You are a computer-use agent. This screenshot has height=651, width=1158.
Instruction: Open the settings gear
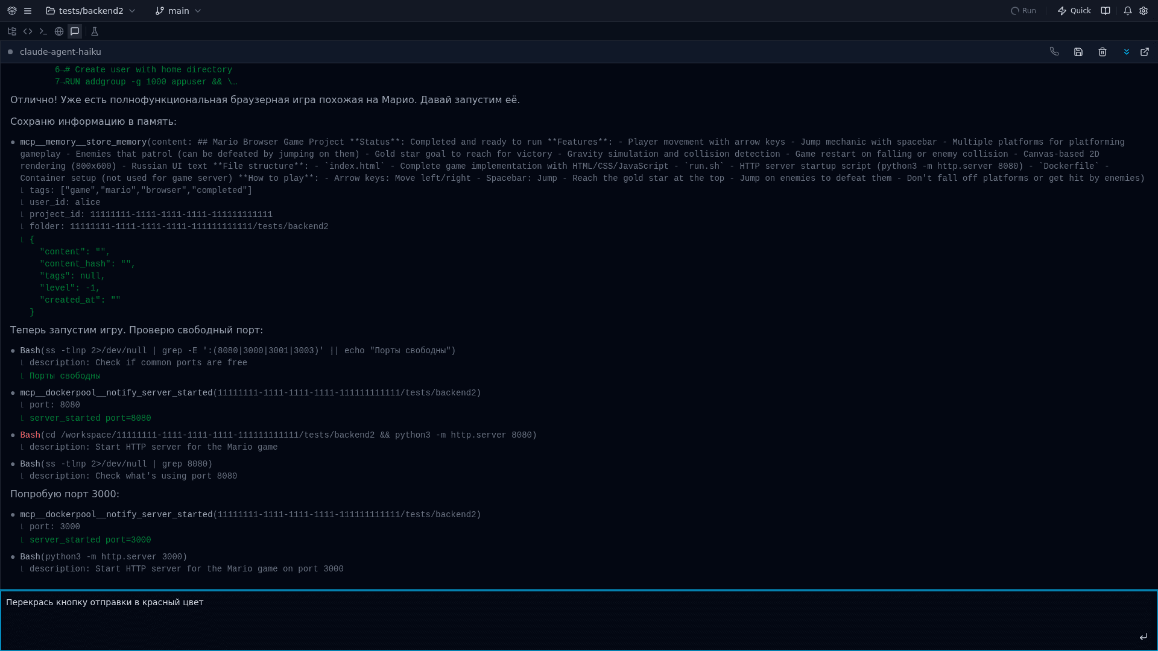coord(1144,11)
